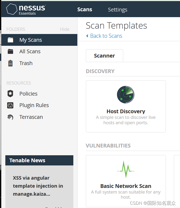Open Plugin Rules label under Resources

pos(34,105)
